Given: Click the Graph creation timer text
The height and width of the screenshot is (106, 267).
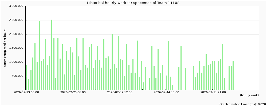Looking at the screenshot, I should point(242,104).
